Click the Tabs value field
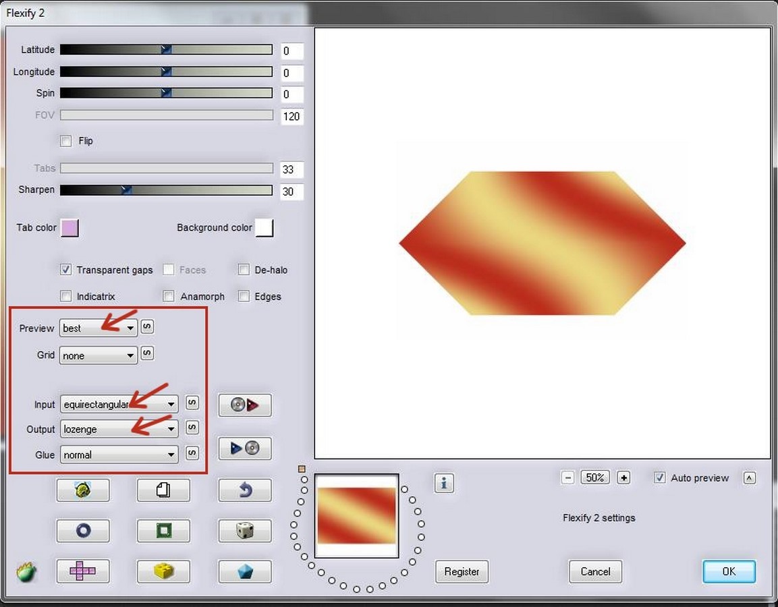 [291, 169]
